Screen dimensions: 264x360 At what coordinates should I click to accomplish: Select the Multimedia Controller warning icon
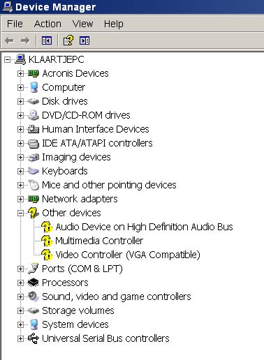tap(47, 241)
